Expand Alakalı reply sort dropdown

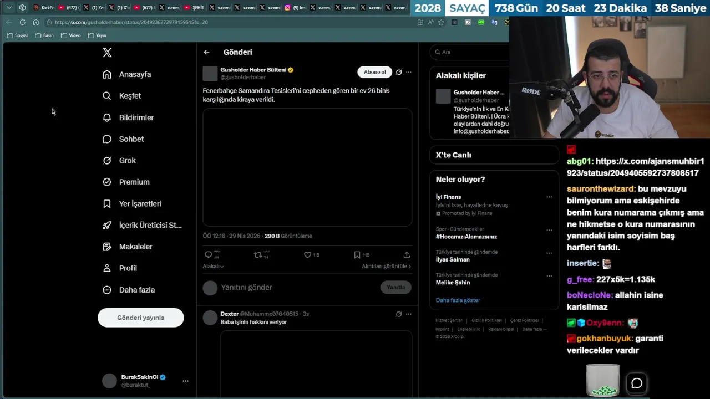213,267
